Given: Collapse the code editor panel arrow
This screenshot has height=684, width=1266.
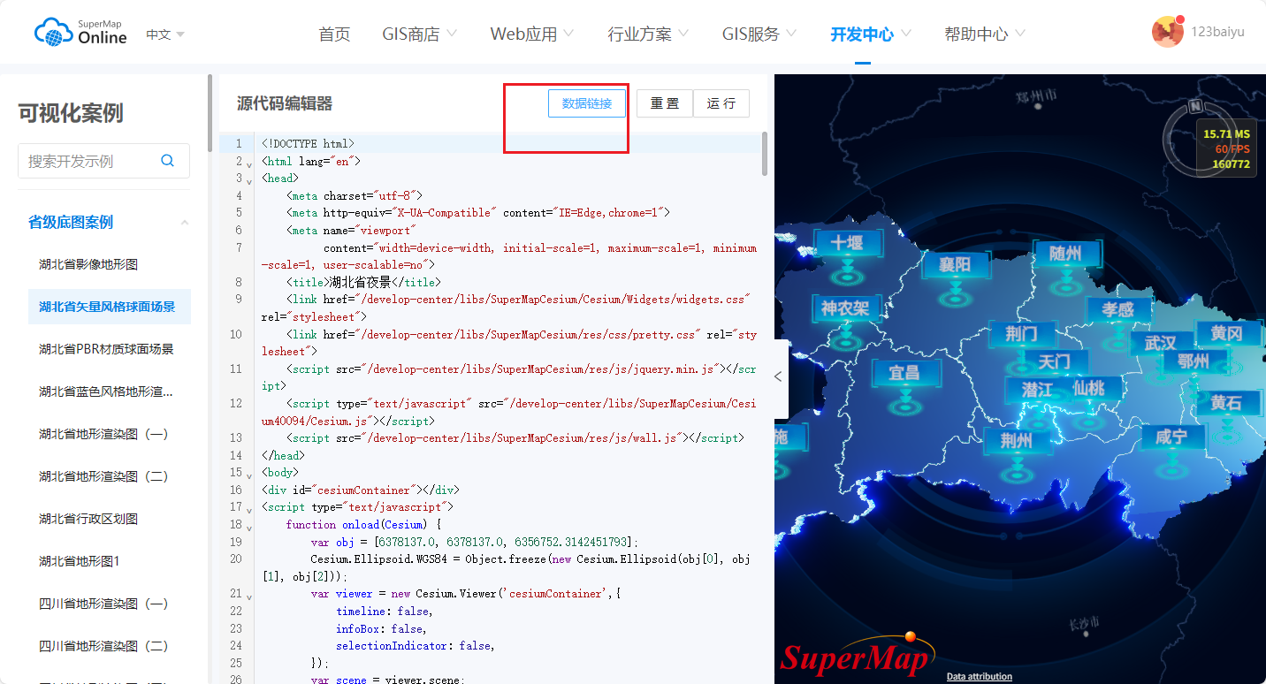Looking at the screenshot, I should (x=778, y=376).
